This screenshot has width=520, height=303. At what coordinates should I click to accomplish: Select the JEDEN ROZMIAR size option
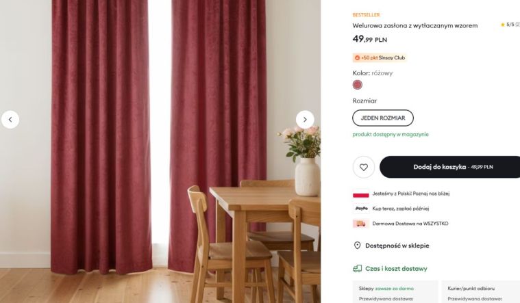(x=383, y=118)
